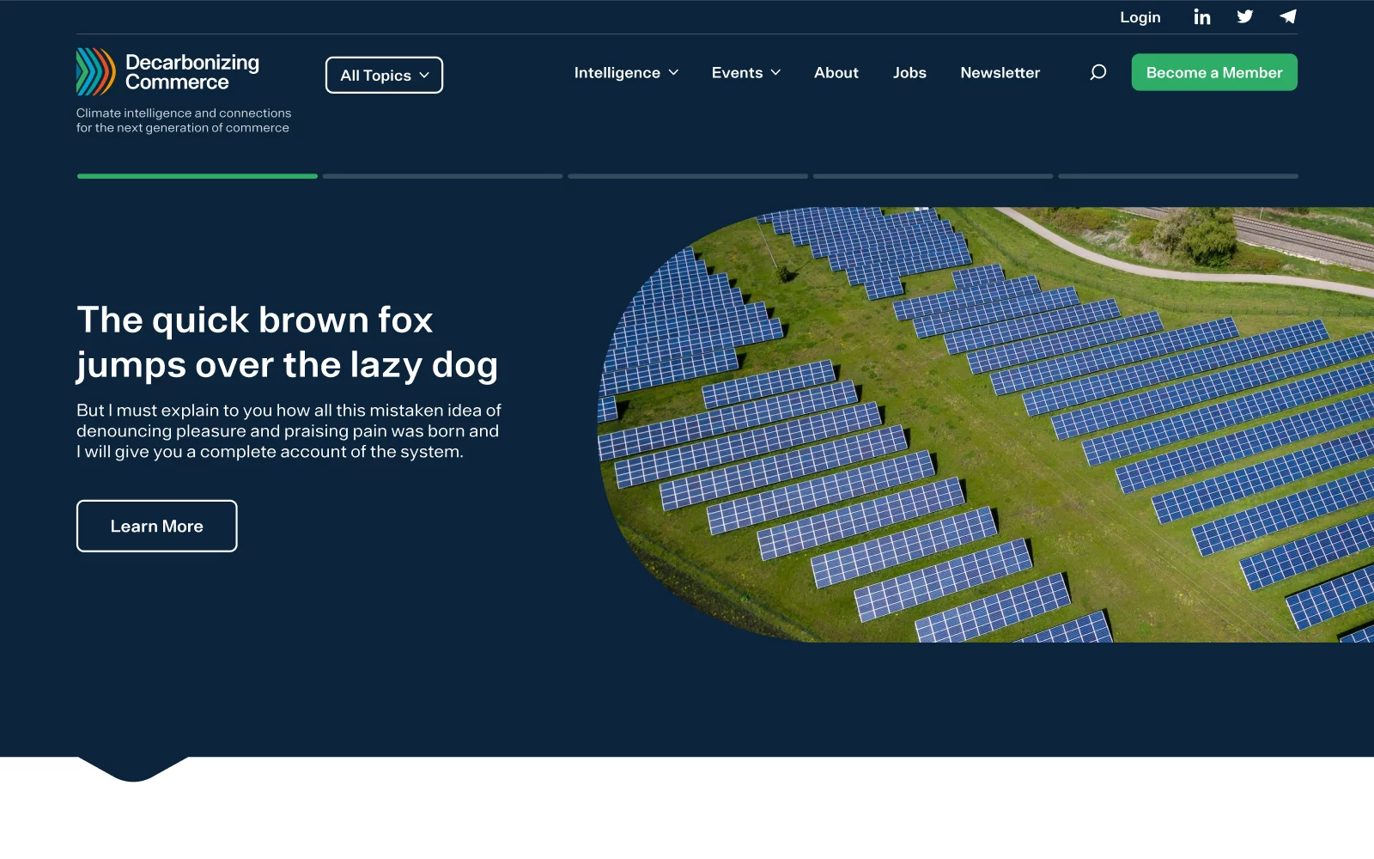Open the Jobs page
Screen dimensions: 1374x859
[x=909, y=73]
